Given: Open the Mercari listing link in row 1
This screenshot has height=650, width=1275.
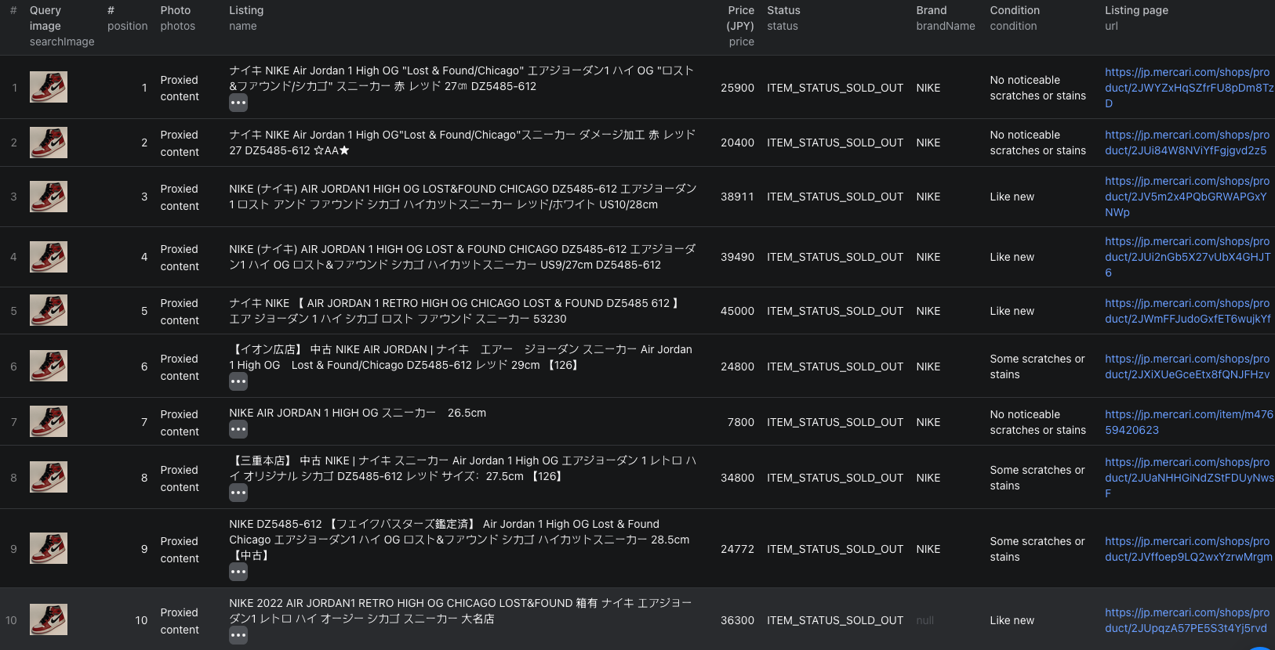Looking at the screenshot, I should click(x=1189, y=88).
